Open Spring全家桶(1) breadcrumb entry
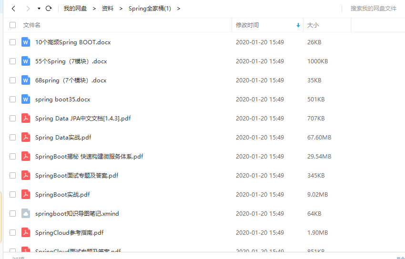 click(x=150, y=9)
